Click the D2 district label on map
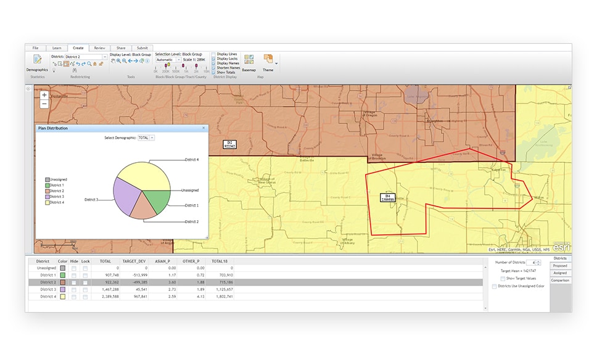 point(229,144)
